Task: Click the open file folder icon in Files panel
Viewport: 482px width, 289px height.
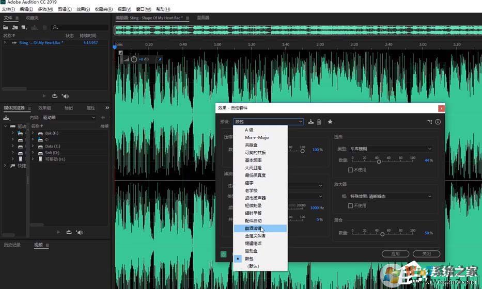Action: coord(6,27)
